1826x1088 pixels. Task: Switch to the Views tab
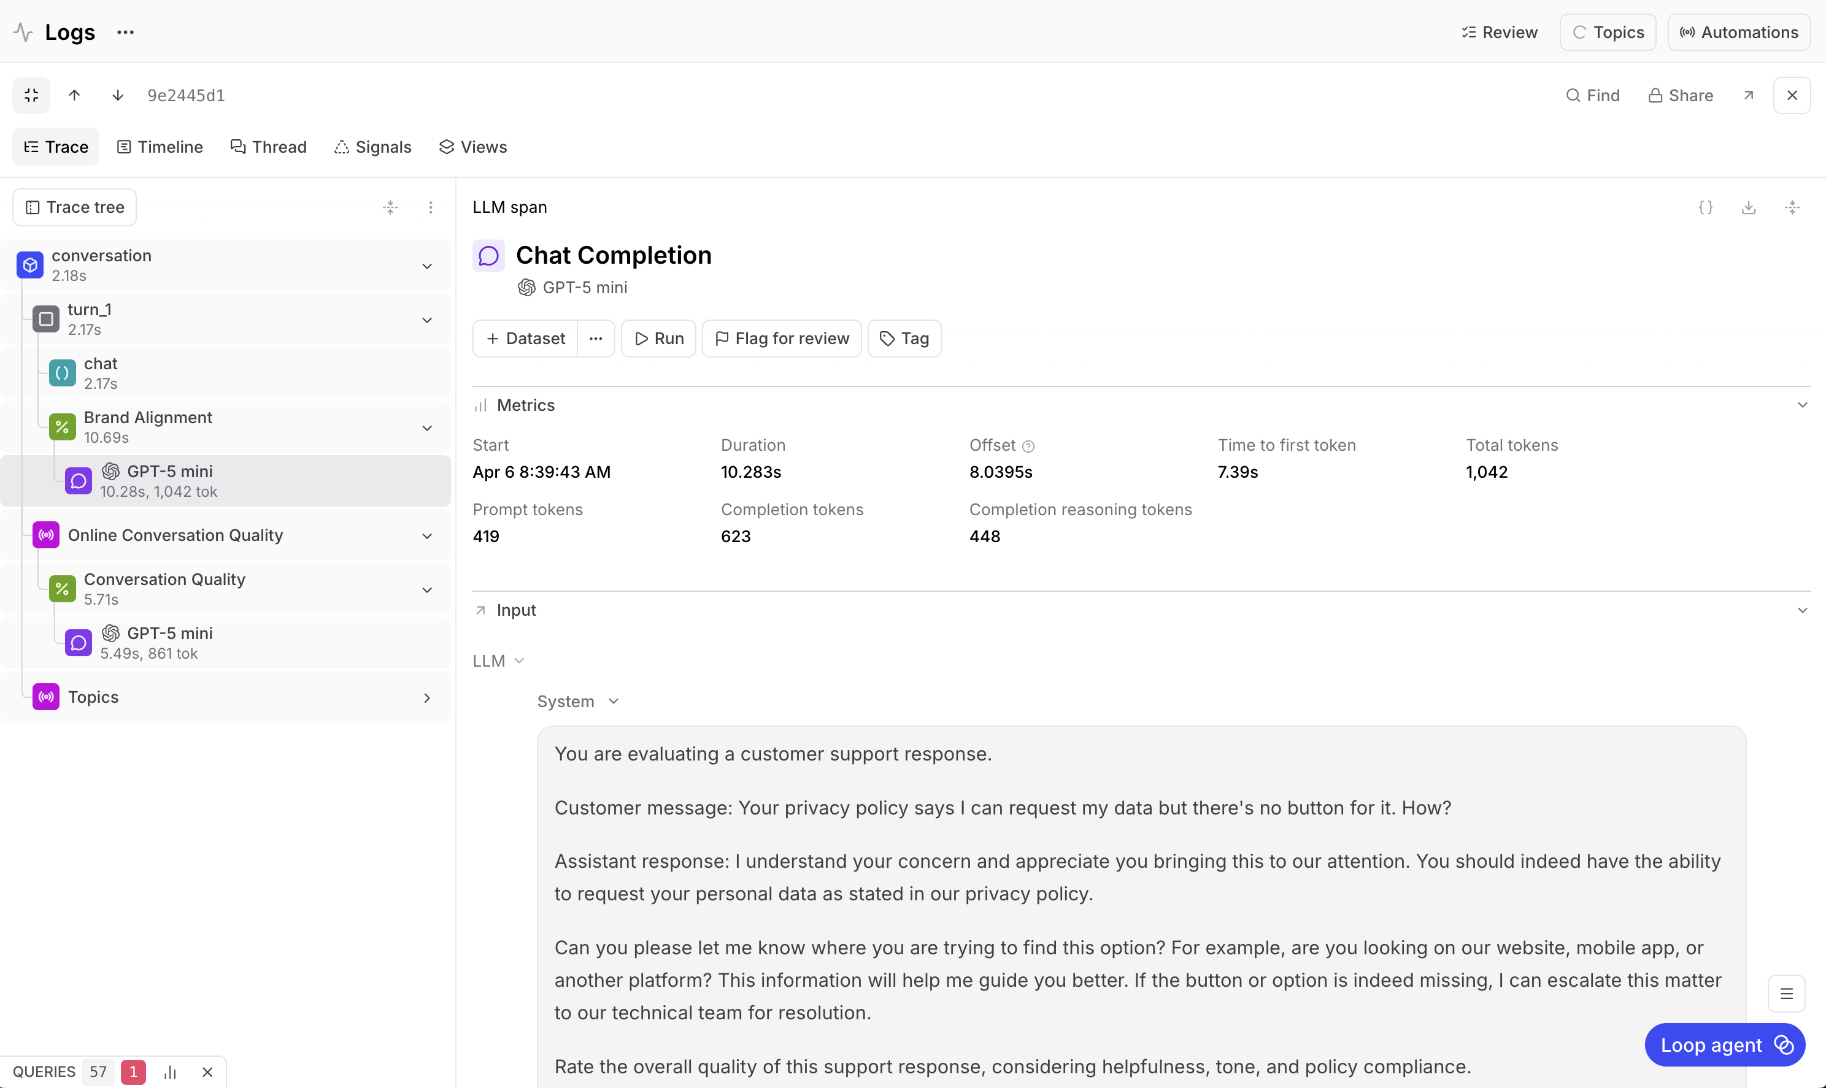click(473, 147)
